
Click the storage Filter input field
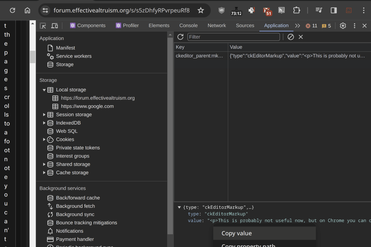234,37
